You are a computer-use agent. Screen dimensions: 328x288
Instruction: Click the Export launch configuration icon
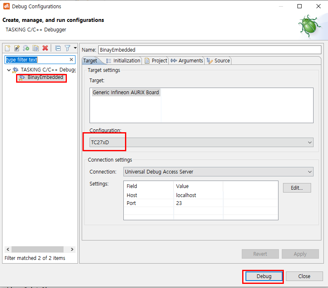click(x=26, y=48)
